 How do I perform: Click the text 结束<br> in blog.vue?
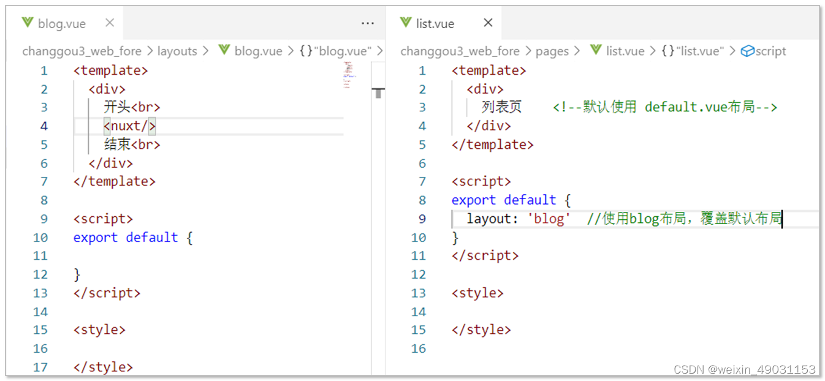point(132,145)
